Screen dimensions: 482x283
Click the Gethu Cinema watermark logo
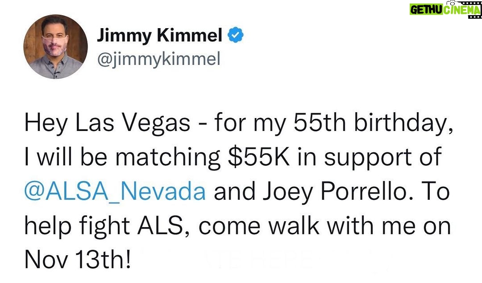[445, 9]
